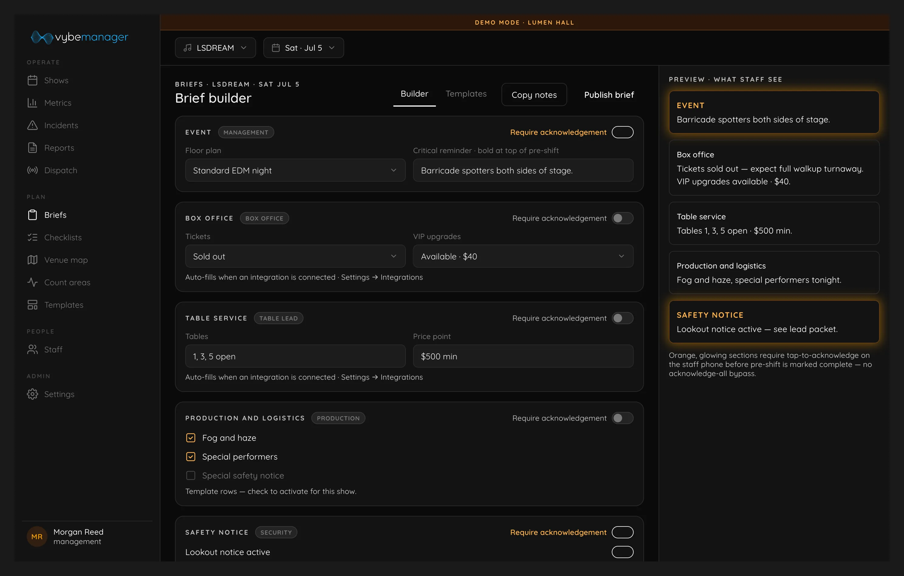Click the Critical reminder text field
This screenshot has height=576, width=904.
pos(523,170)
